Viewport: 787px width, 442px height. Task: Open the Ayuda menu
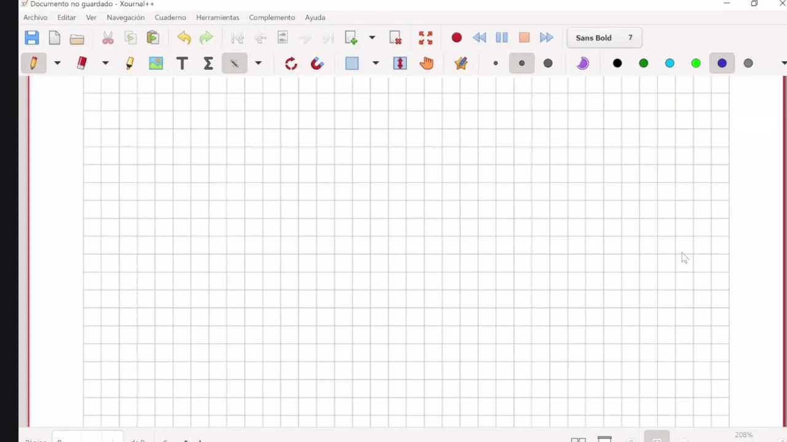pos(315,17)
